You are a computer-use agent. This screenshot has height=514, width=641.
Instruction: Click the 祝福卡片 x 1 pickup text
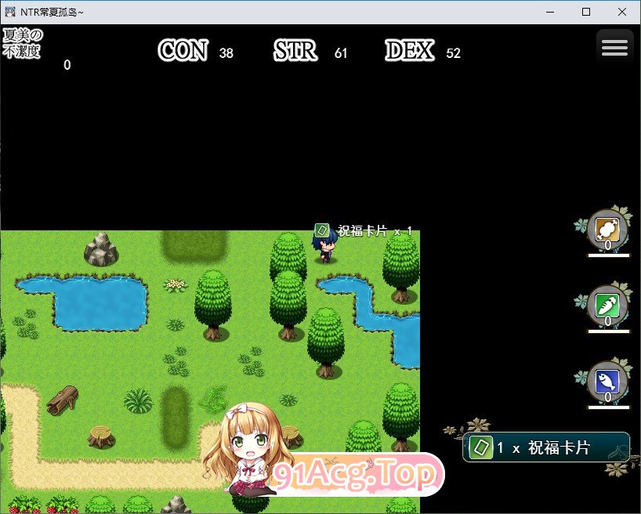coord(375,231)
